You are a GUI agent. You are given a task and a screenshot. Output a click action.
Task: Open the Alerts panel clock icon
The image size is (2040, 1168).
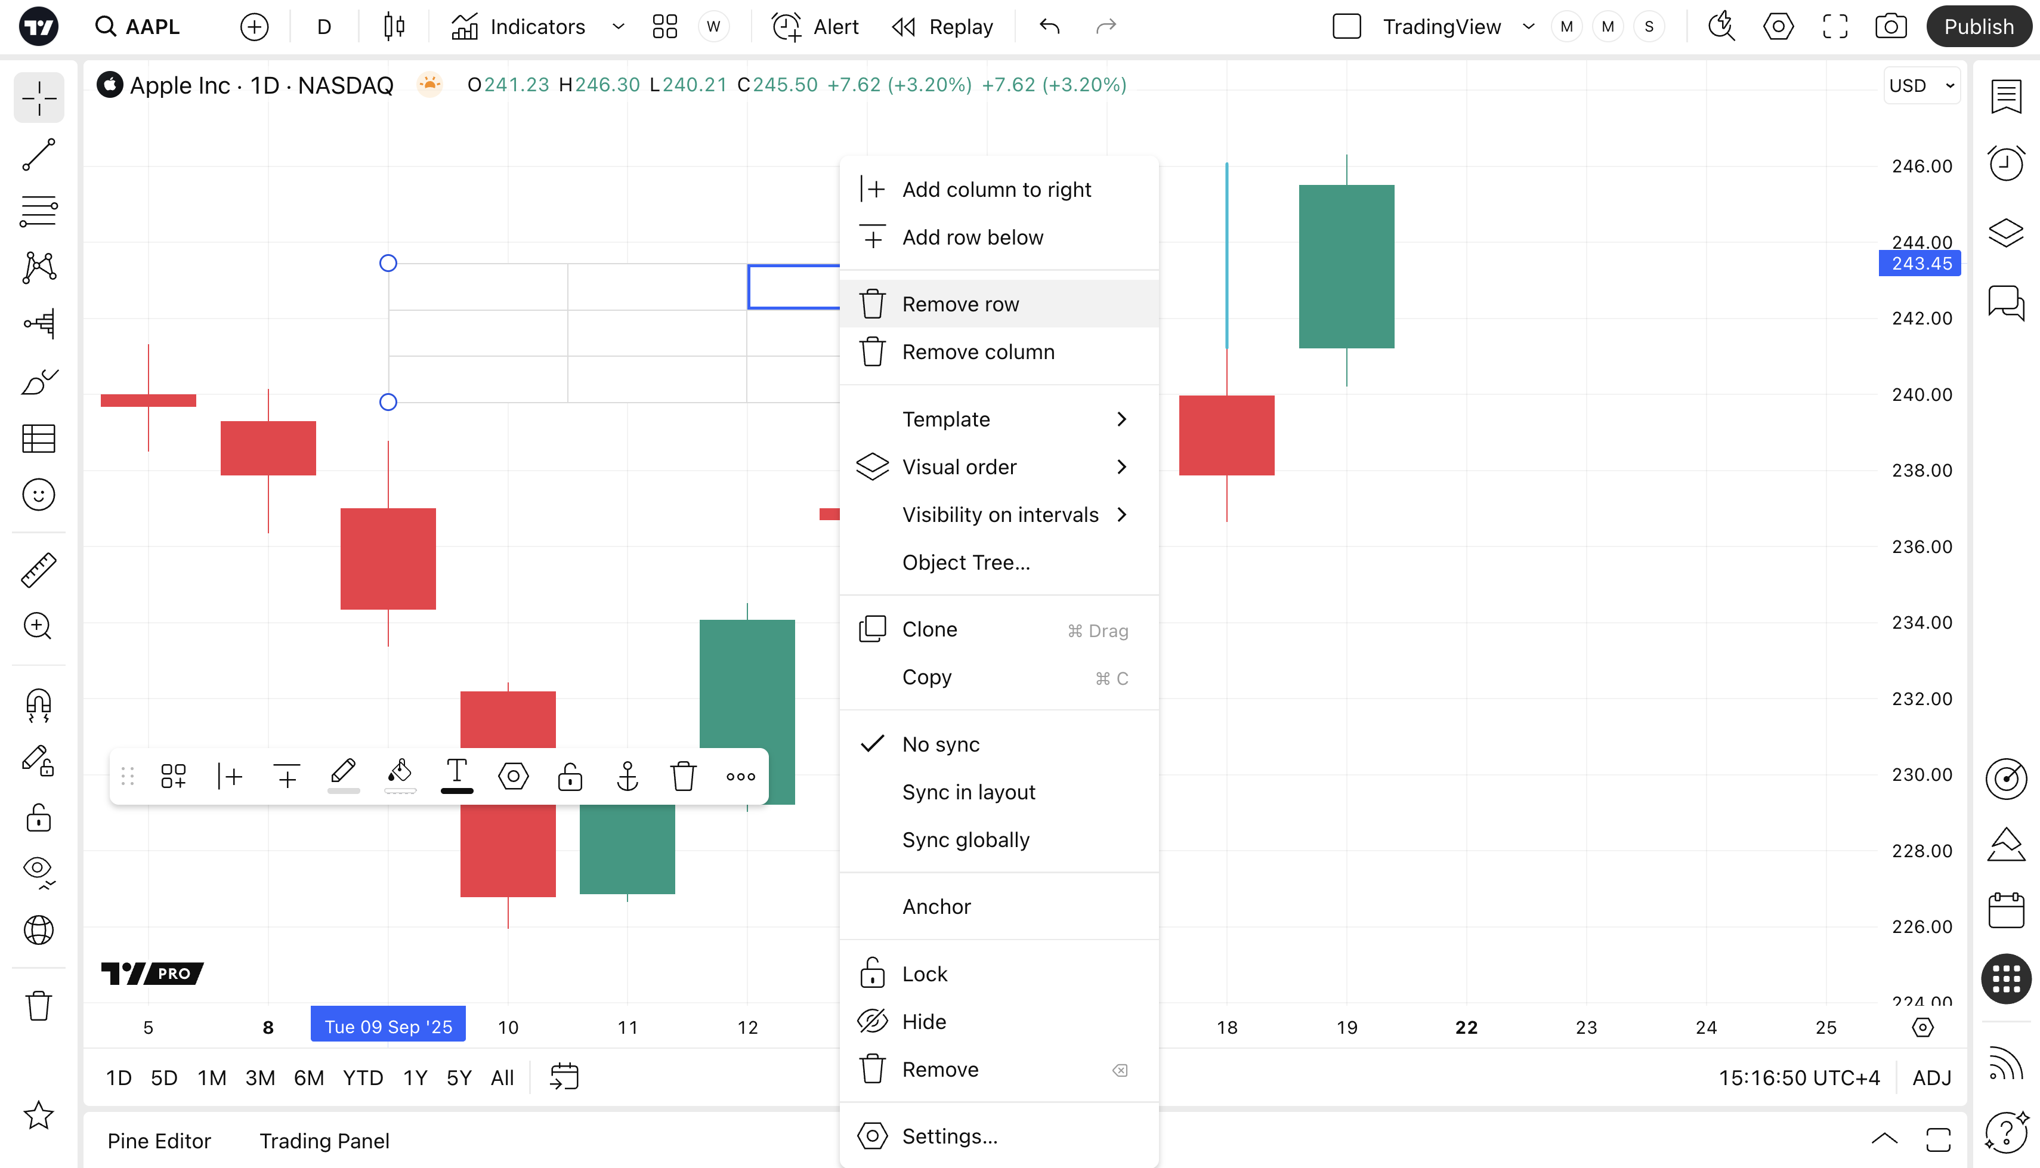click(x=2005, y=163)
